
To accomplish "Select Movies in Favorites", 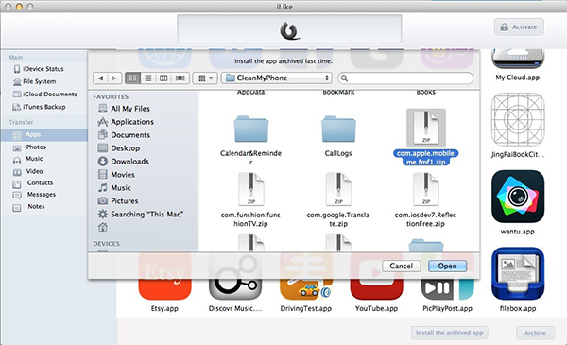I will tap(116, 175).
